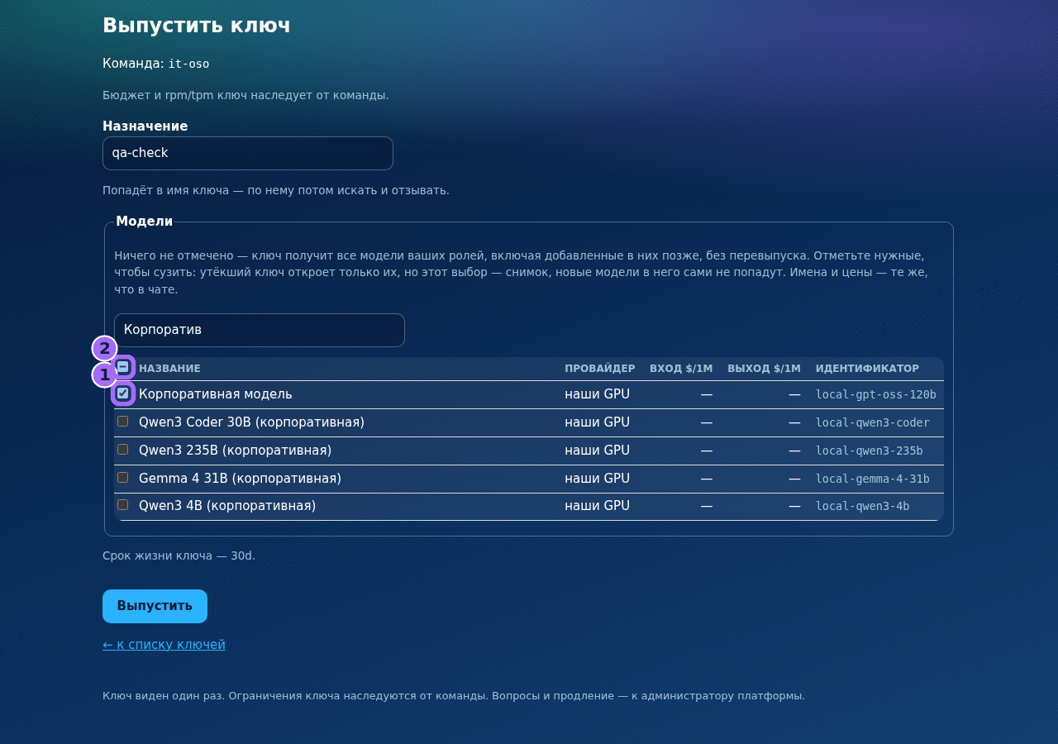This screenshot has width=1058, height=744.
Task: Enable the Gemma 4 31B model checkbox
Action: pos(123,477)
